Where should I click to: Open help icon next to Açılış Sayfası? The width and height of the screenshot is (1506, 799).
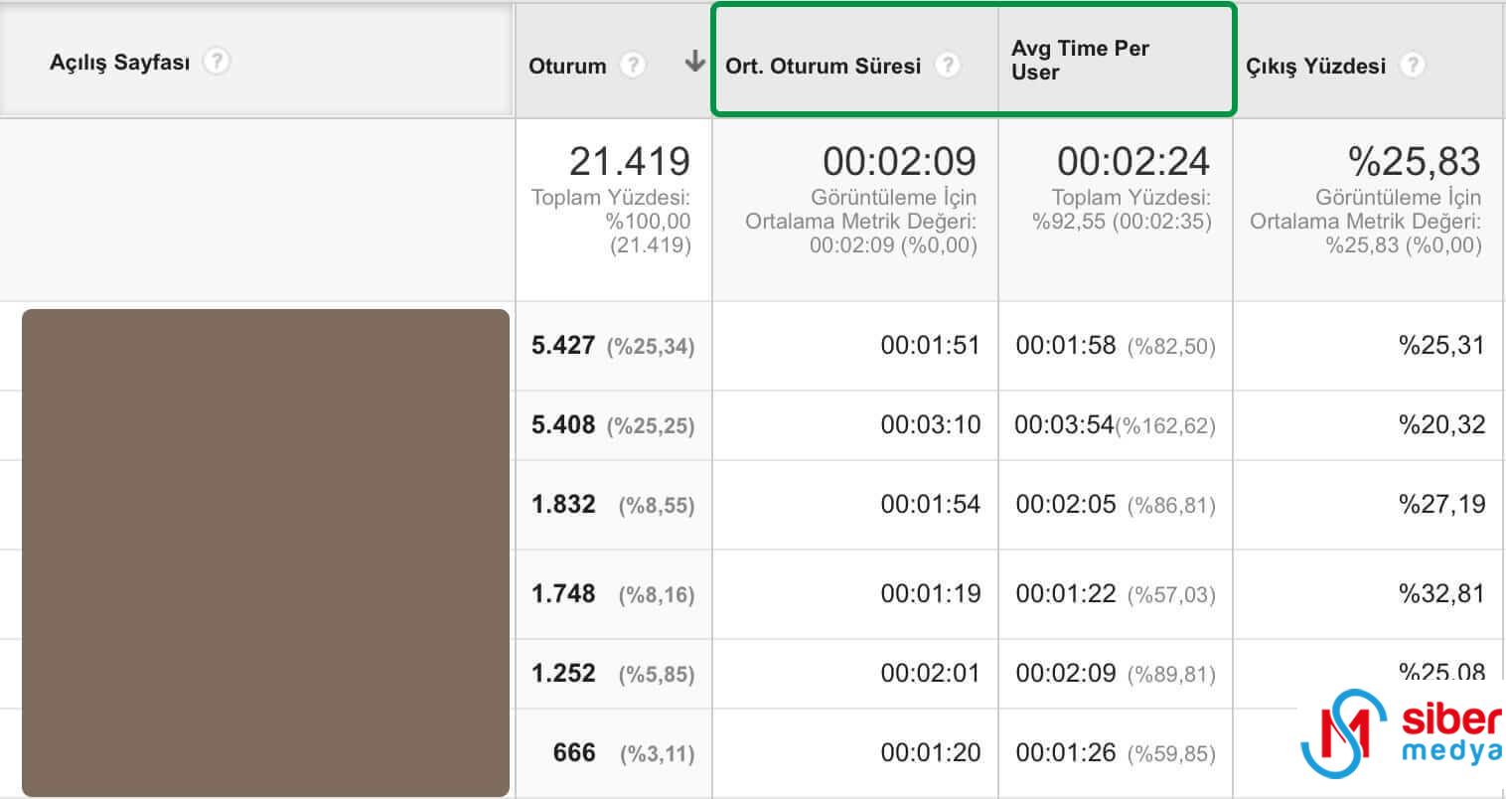[216, 62]
